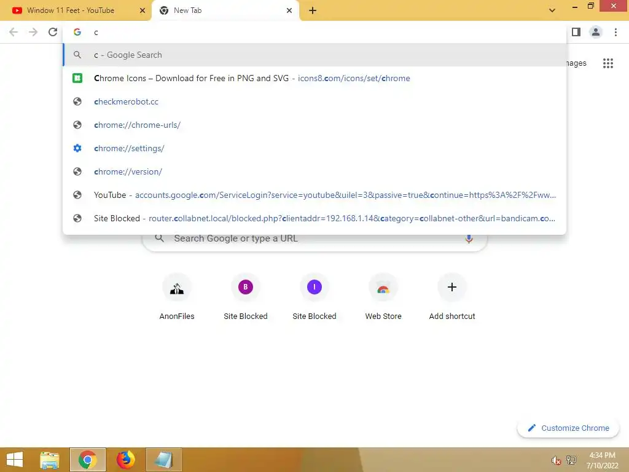The width and height of the screenshot is (629, 472).
Task: Add a new shortcut tile
Action: (452, 297)
